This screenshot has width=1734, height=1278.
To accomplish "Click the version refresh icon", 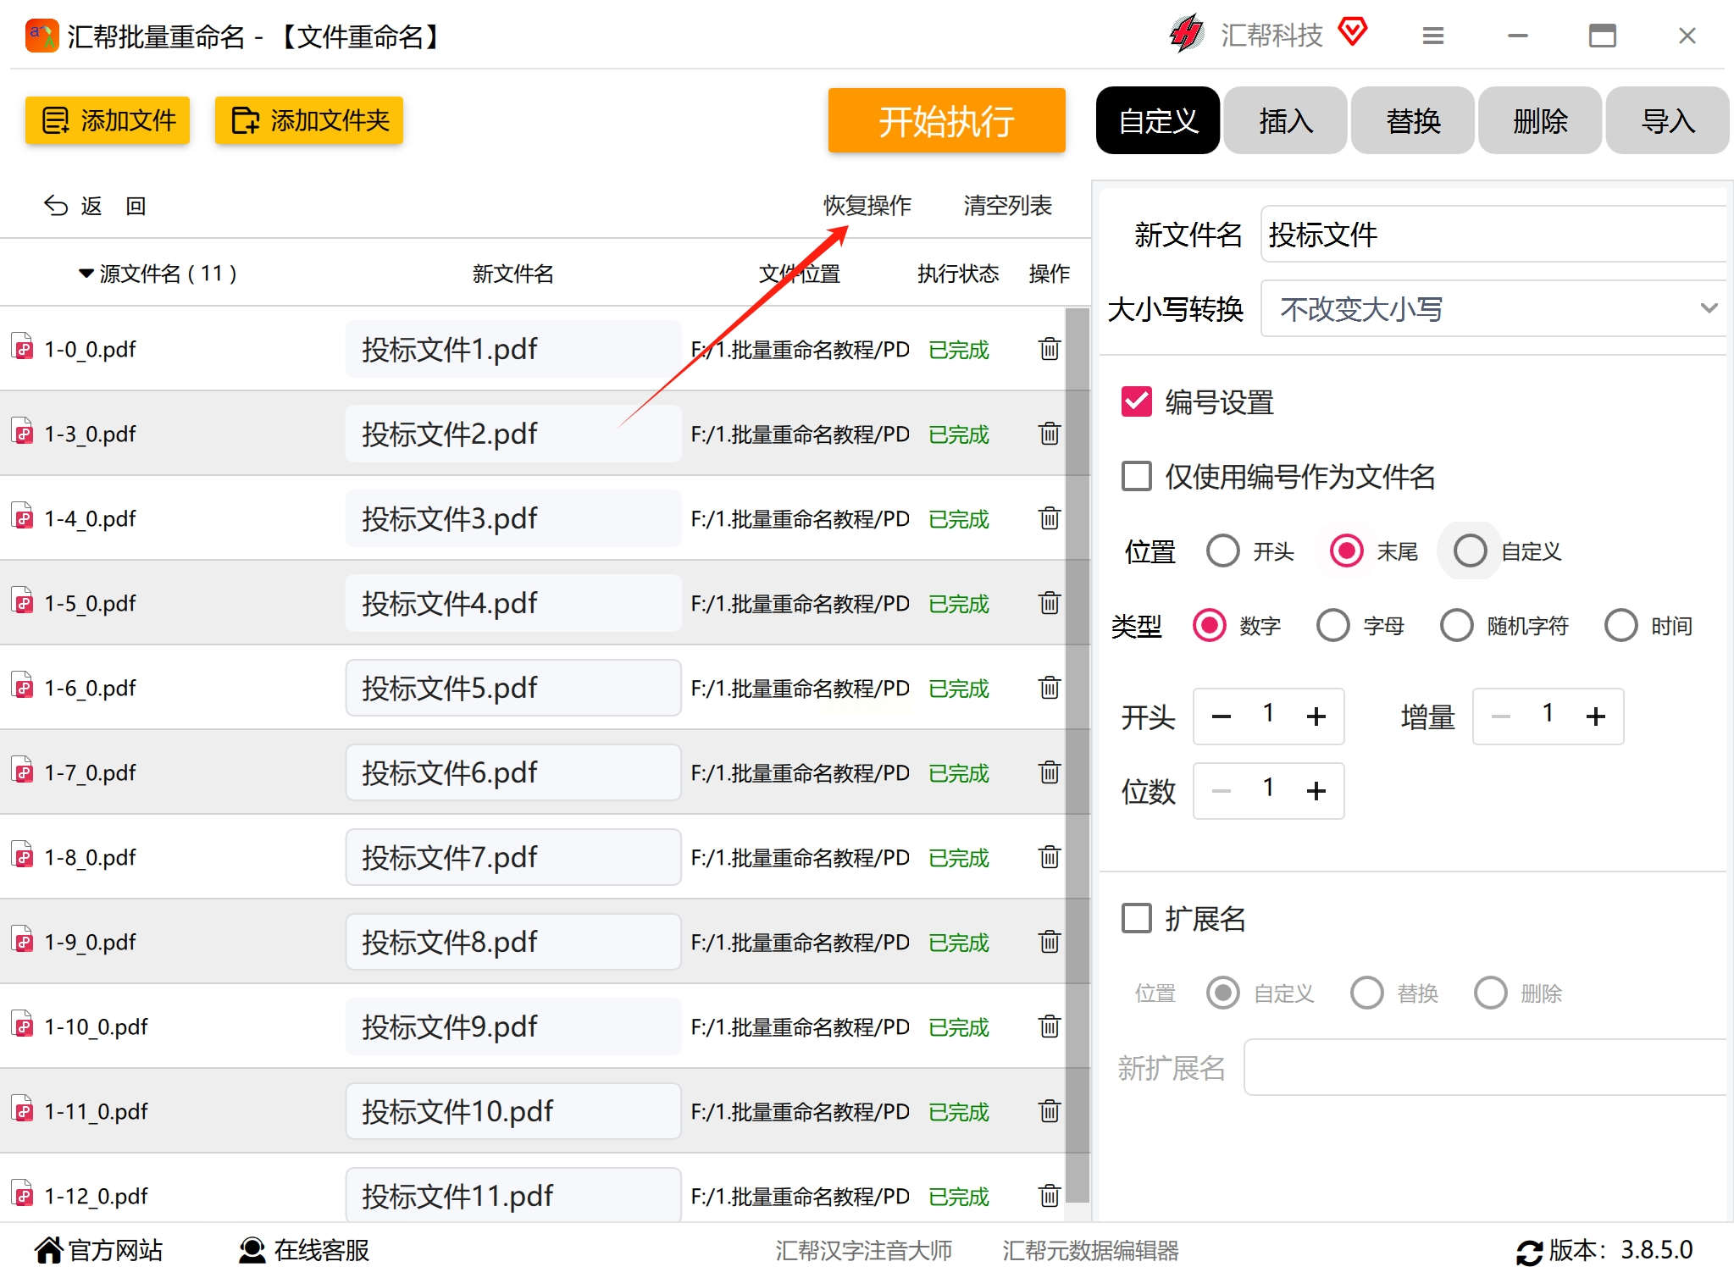I will point(1529,1252).
